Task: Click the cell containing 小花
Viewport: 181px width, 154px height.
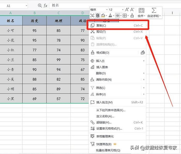Action: [x=11, y=40]
